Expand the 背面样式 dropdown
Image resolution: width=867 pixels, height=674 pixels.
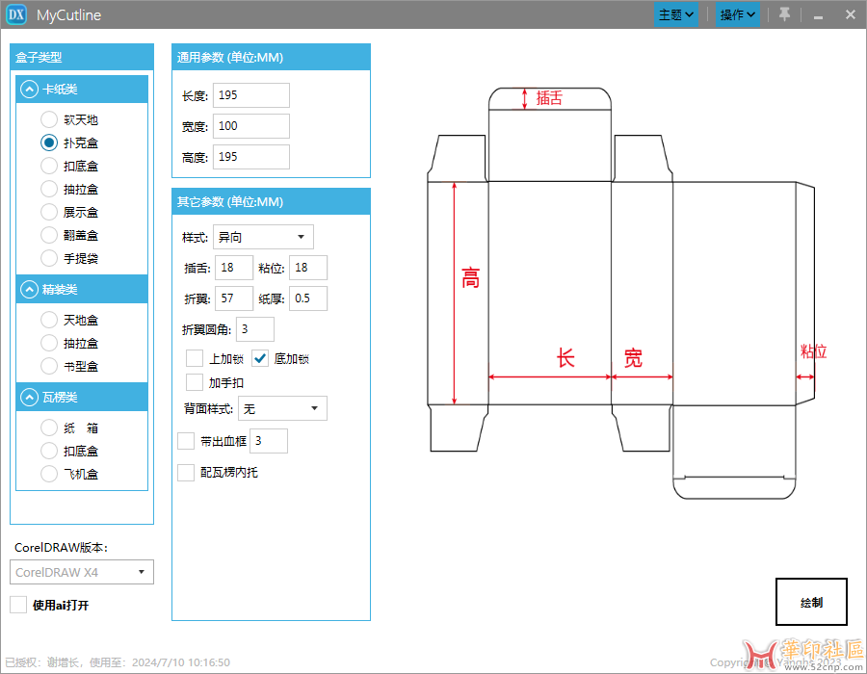coord(282,409)
